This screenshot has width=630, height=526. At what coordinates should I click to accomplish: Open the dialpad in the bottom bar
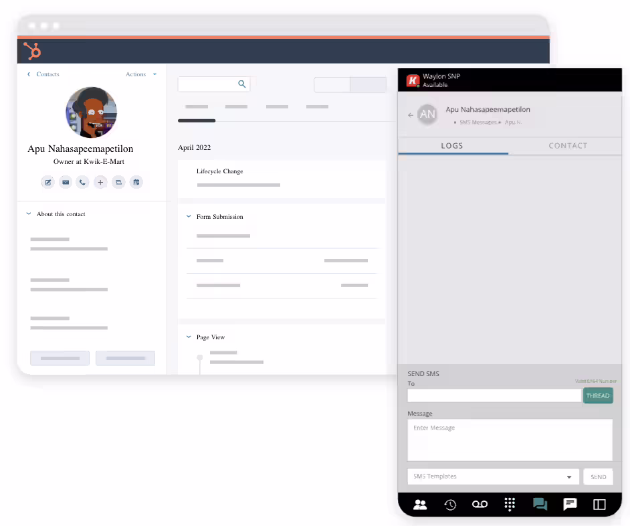510,505
